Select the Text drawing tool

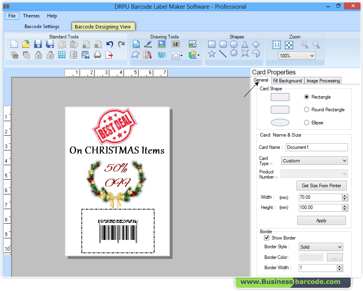[x=136, y=44]
